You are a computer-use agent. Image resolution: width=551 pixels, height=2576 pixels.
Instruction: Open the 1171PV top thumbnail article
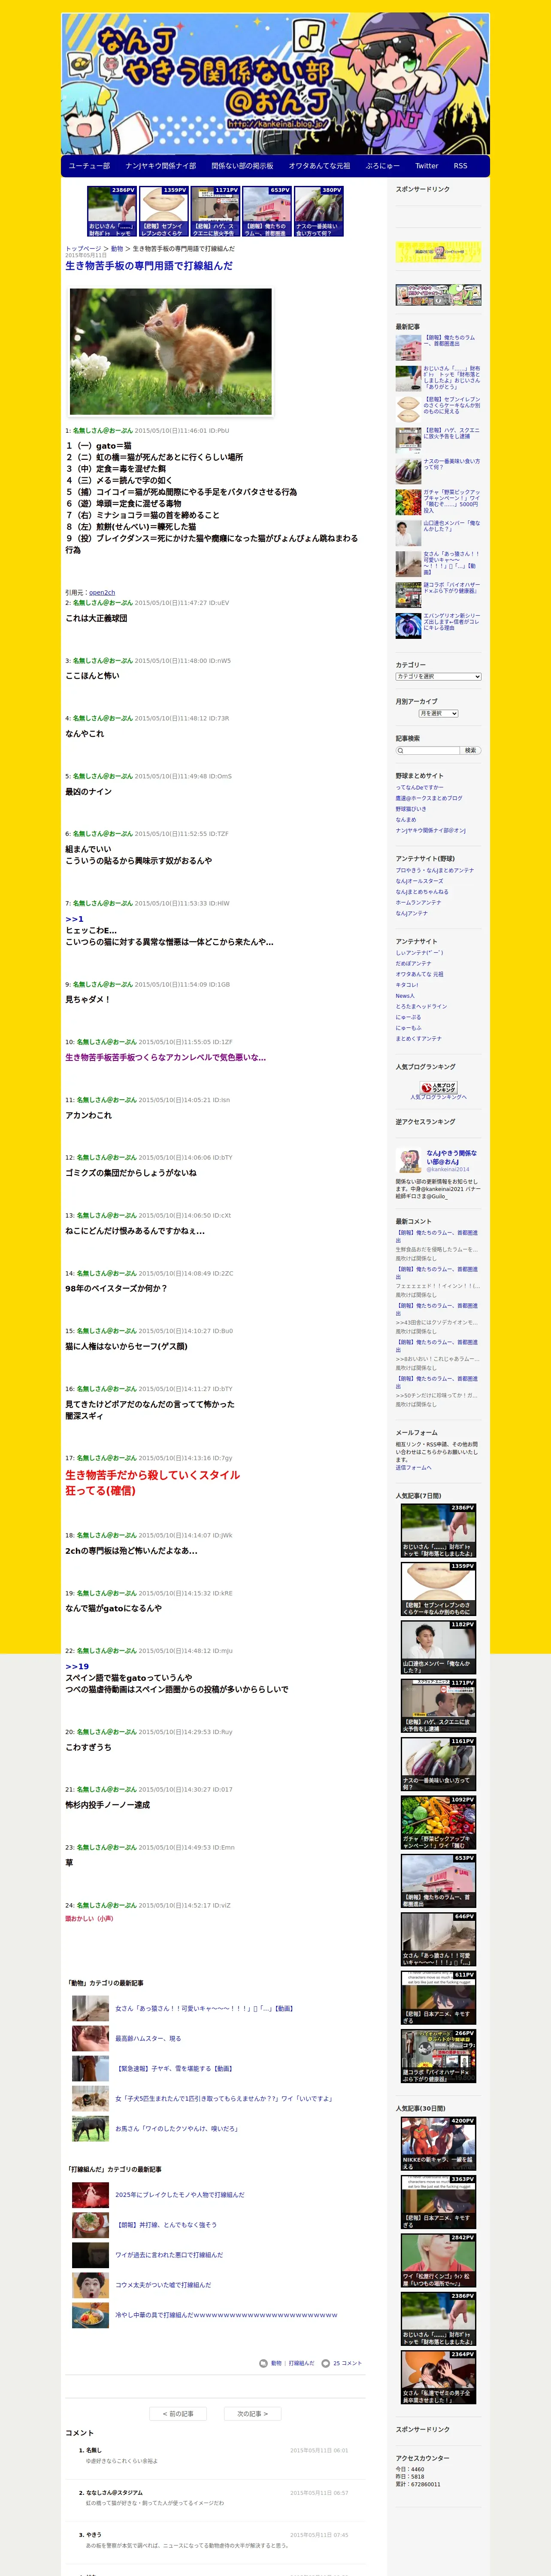pyautogui.click(x=215, y=211)
